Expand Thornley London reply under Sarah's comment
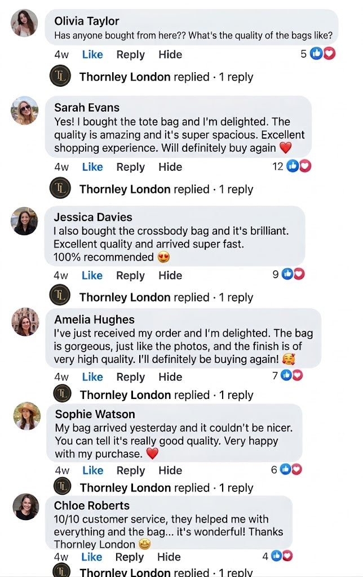The height and width of the screenshot is (577, 363). coord(166,189)
